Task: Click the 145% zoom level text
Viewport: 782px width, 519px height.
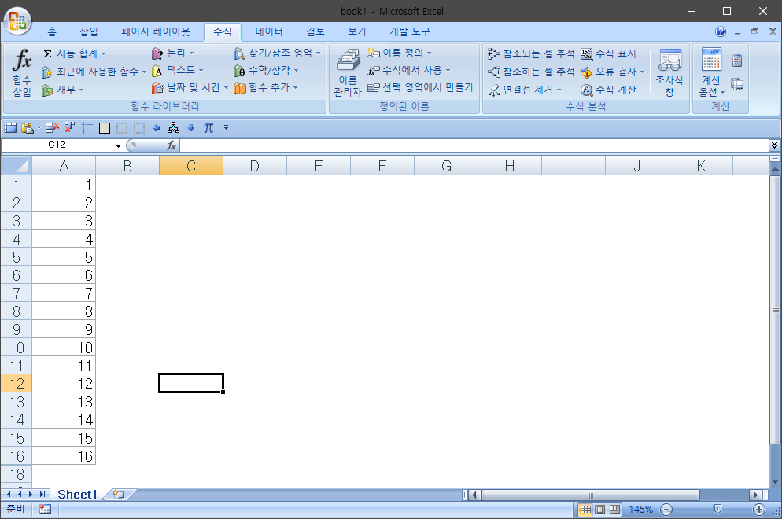Action: click(x=640, y=510)
